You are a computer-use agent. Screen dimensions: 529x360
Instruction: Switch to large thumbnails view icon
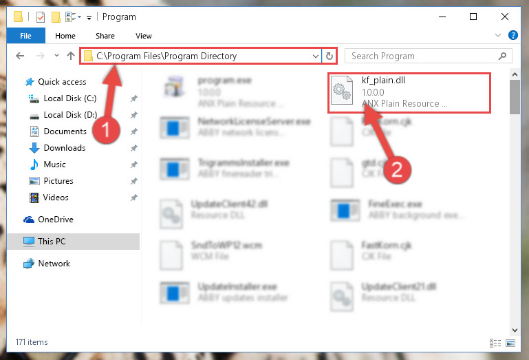(510, 343)
